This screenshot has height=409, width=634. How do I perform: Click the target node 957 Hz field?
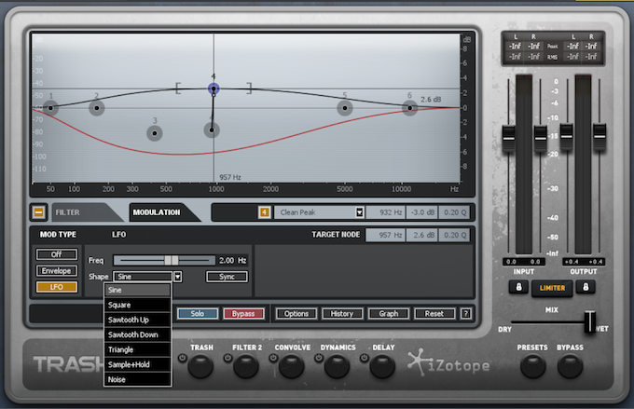[386, 235]
